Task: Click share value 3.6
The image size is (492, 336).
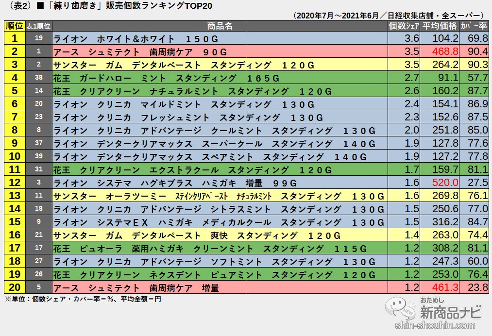Action: pos(412,38)
